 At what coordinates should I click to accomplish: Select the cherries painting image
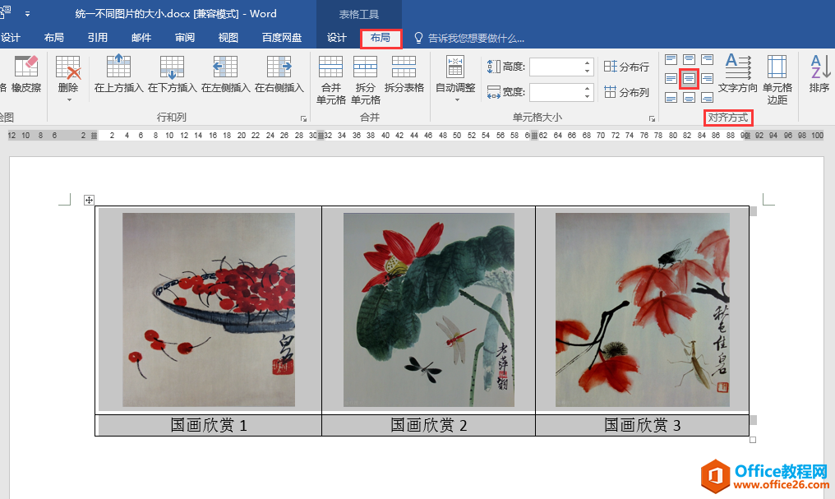tap(209, 310)
